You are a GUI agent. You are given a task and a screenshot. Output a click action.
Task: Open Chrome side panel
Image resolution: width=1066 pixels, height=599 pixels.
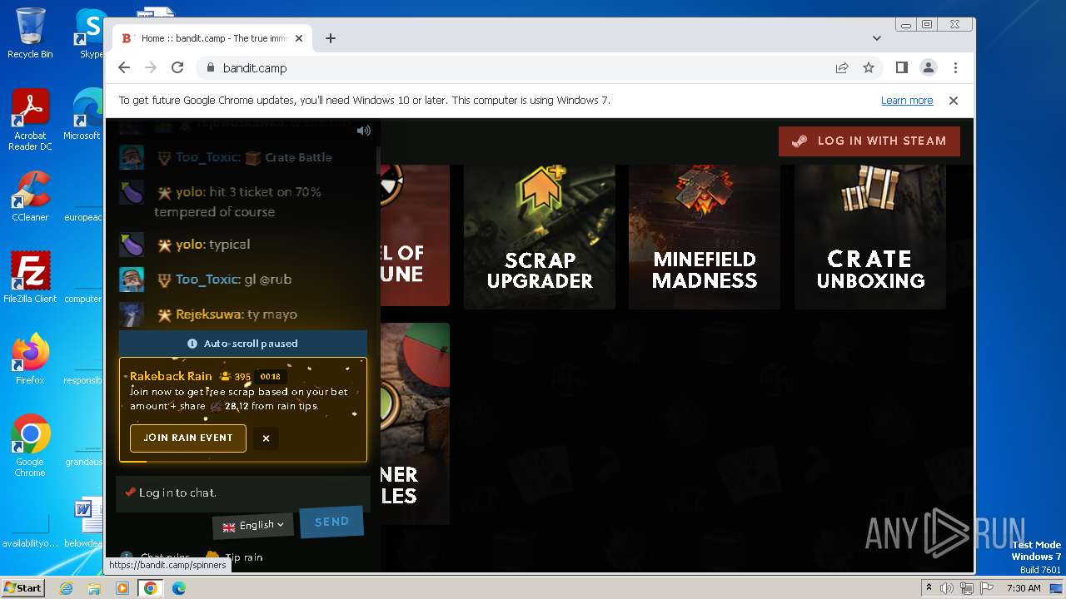902,68
